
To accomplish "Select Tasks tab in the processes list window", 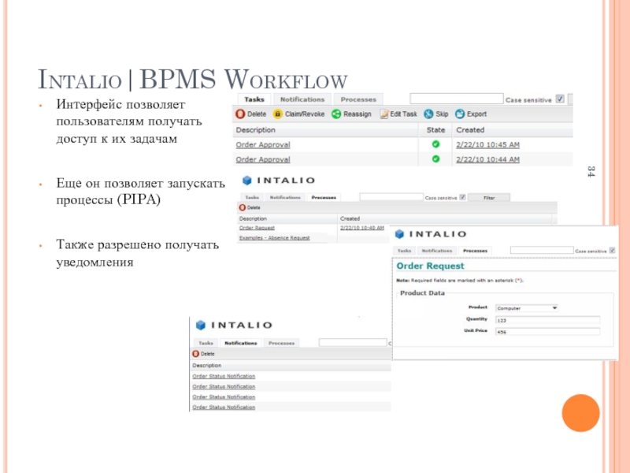I will [x=252, y=197].
